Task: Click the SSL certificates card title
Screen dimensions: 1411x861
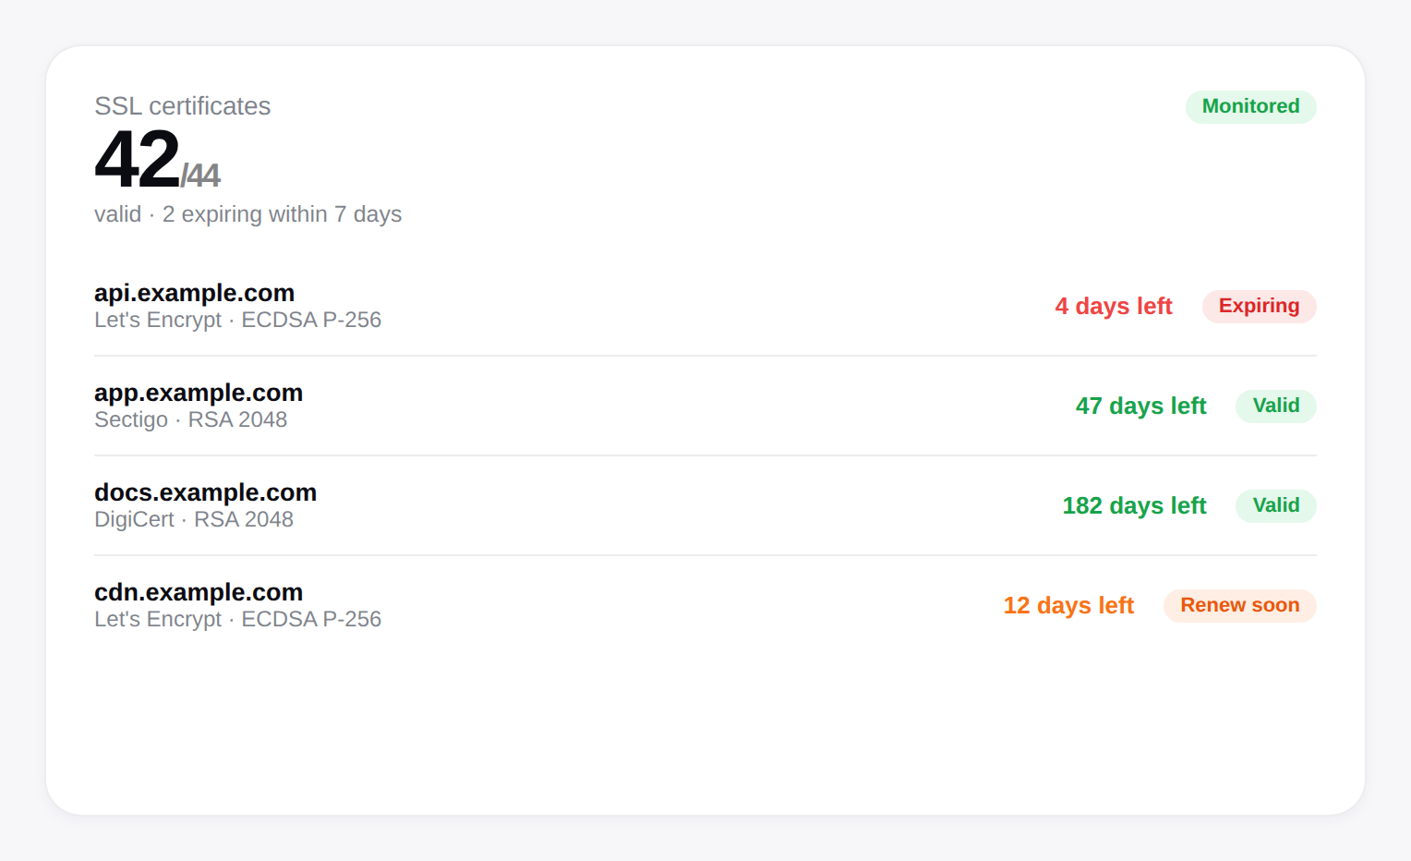Action: (x=182, y=106)
